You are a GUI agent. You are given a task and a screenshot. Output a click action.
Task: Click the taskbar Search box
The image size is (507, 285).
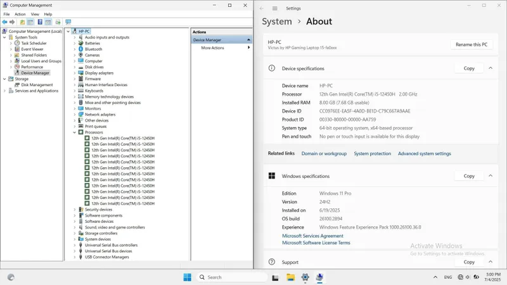[x=232, y=277]
